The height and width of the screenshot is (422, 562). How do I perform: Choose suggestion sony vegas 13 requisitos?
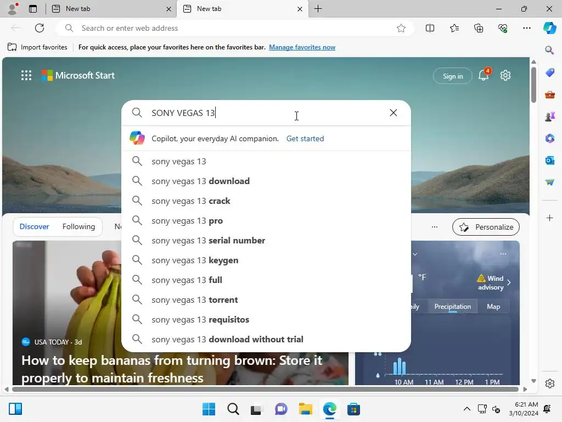click(x=266, y=319)
